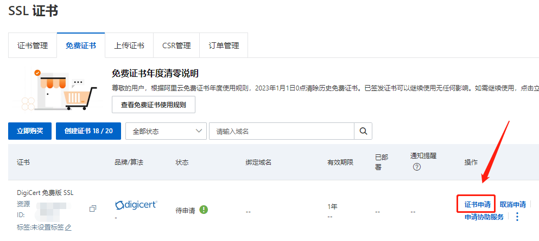
Task: Expand the 全部状态 status dropdown
Action: point(166,131)
